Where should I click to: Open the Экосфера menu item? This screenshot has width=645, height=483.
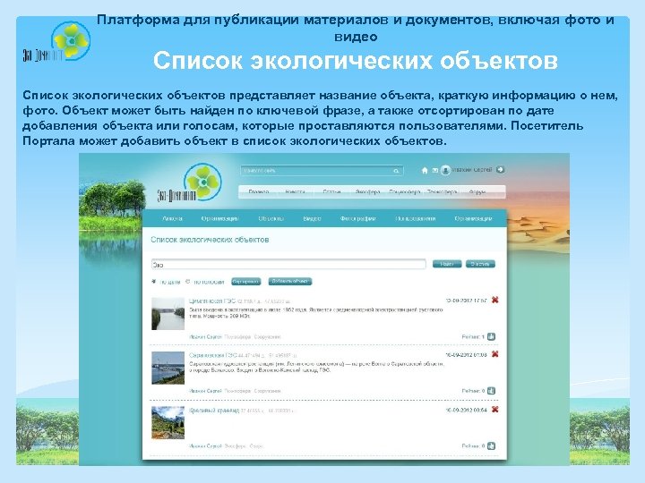pyautogui.click(x=367, y=191)
